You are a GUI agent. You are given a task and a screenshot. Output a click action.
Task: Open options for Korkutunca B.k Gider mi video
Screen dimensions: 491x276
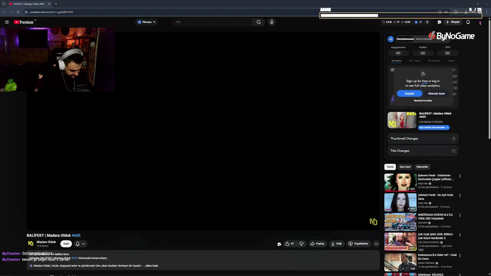point(460,256)
